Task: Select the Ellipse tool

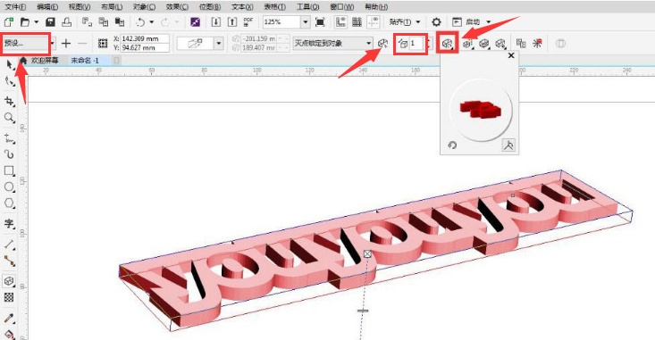Action: pyautogui.click(x=9, y=187)
